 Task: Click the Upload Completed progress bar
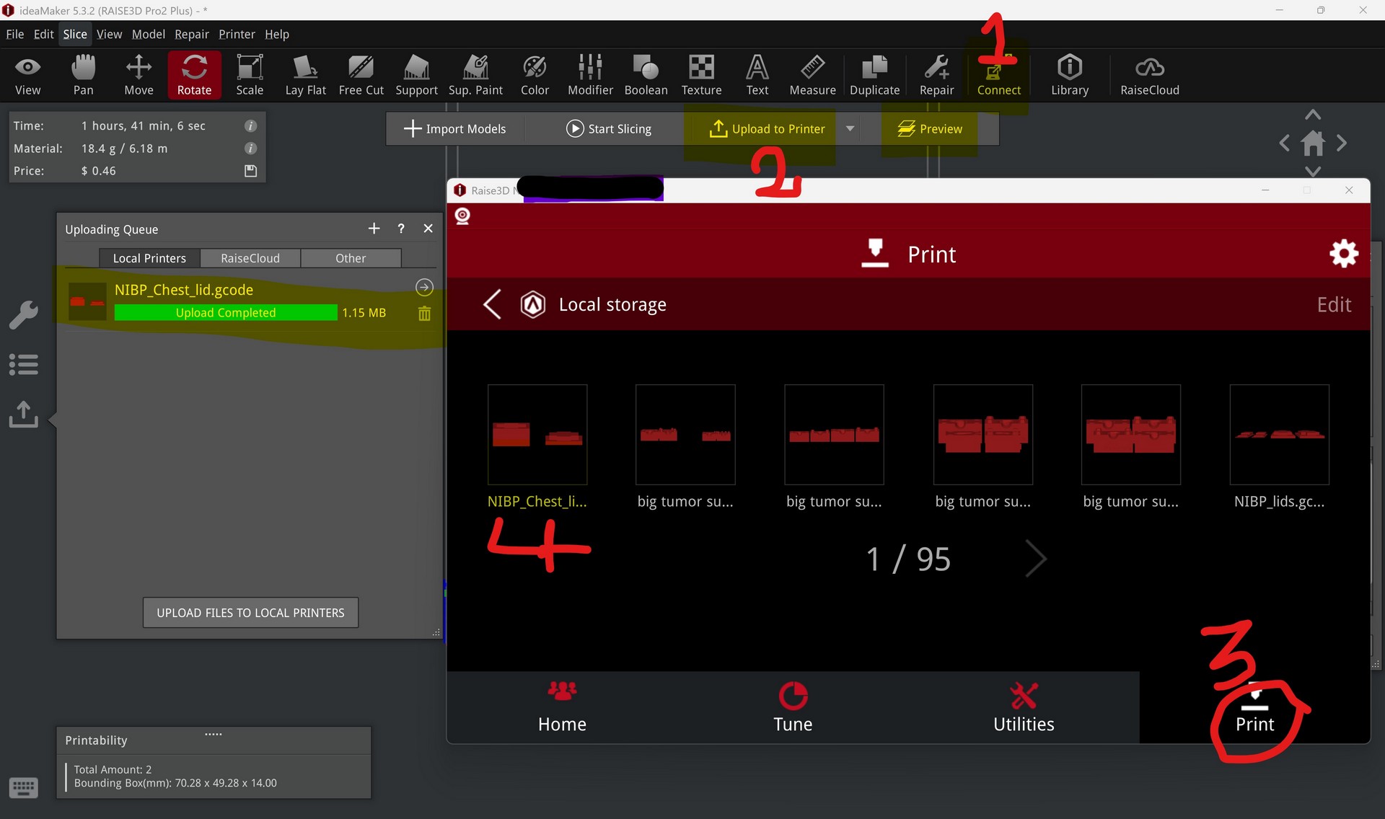[225, 313]
